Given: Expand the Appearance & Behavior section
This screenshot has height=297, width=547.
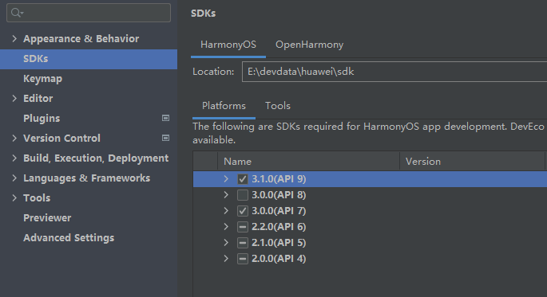Looking at the screenshot, I should 14,38.
